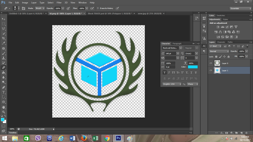Viewport: 253px width, 142px height.
Task: Select the Clone Stamp tool
Action: pos(4,58)
